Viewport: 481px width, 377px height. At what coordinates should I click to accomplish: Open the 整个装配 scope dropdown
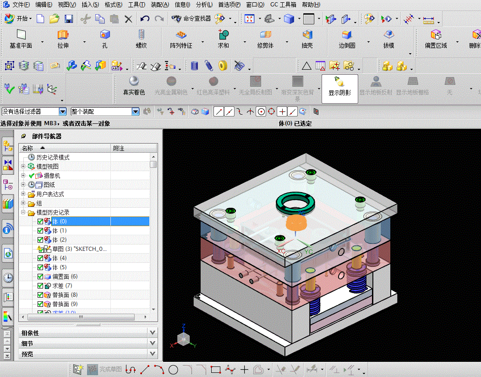[136, 112]
